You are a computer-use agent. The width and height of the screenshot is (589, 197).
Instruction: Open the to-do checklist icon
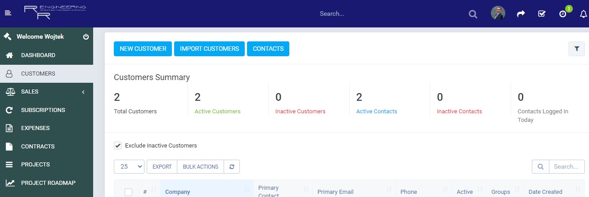542,14
